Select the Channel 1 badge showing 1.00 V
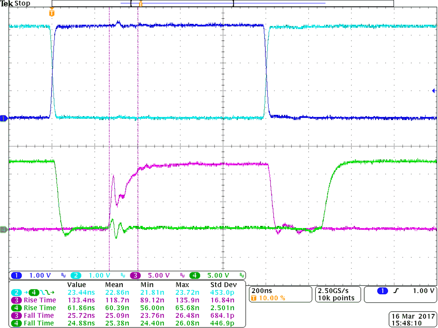Image resolution: width=438 pixels, height=328 pixels. click(17, 275)
